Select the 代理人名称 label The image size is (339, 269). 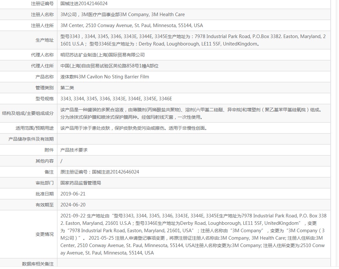tap(42, 55)
